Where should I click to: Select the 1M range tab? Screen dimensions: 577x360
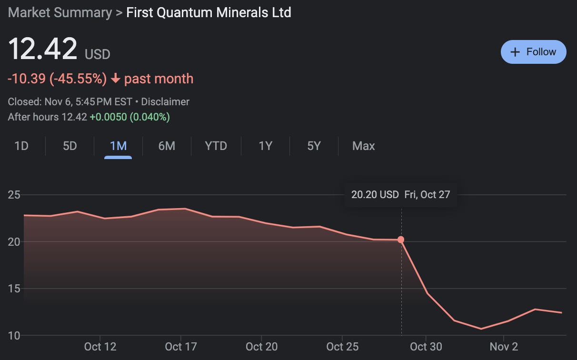(118, 146)
